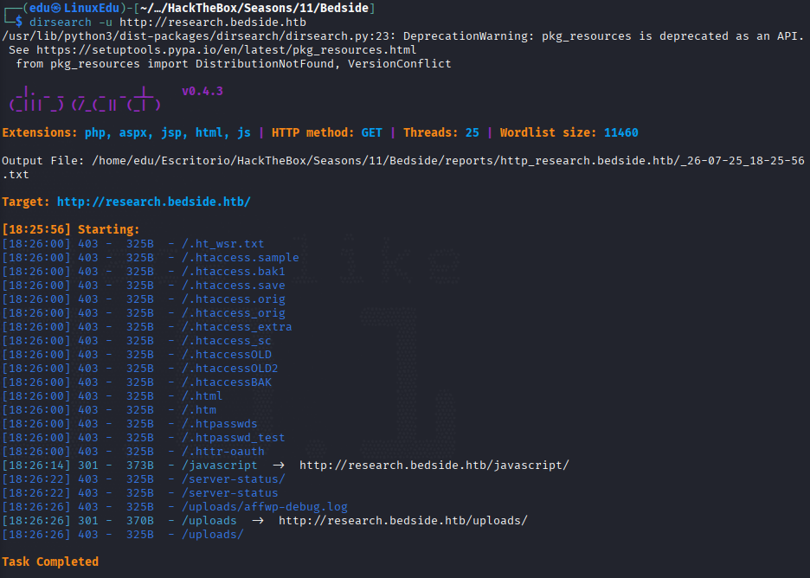
Task: Select the /.htaccess.bak1 path
Action: click(234, 272)
